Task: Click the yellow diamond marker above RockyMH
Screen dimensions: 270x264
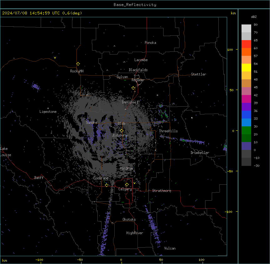Action: click(x=78, y=64)
